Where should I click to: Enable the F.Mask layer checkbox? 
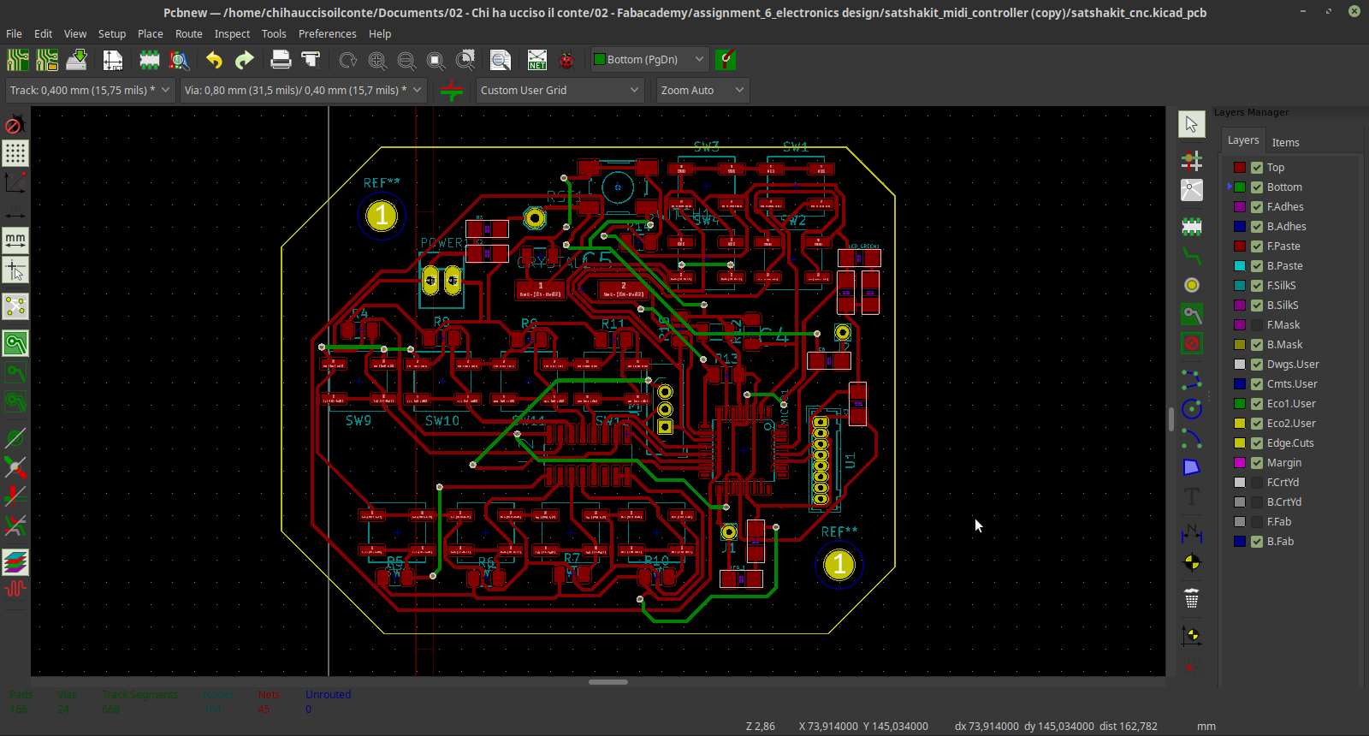(1257, 325)
